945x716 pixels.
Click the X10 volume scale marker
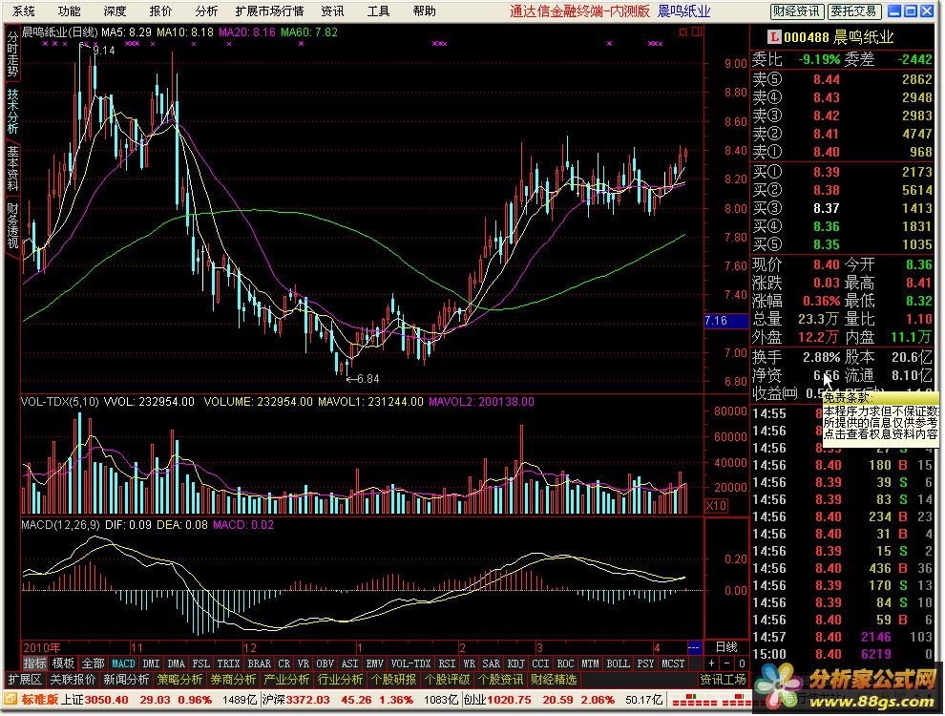(716, 506)
